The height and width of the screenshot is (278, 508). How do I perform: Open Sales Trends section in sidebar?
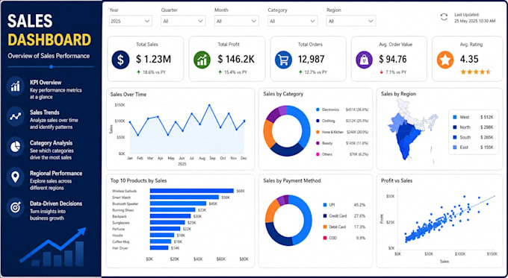pos(46,119)
